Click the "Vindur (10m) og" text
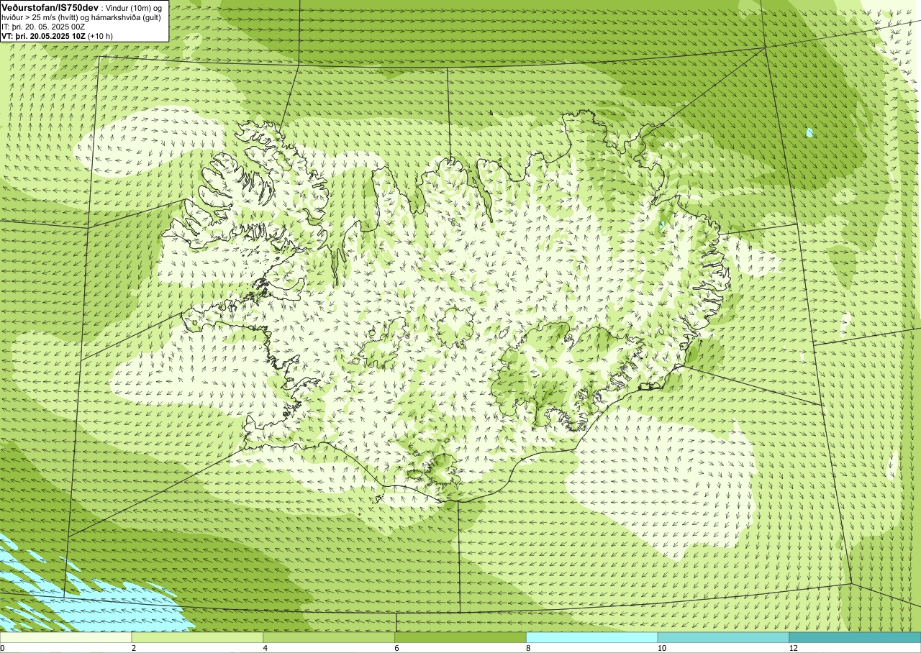921x653 pixels. (x=134, y=8)
